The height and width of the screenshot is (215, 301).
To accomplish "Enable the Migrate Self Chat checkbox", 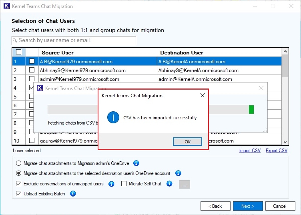I will [124, 184].
